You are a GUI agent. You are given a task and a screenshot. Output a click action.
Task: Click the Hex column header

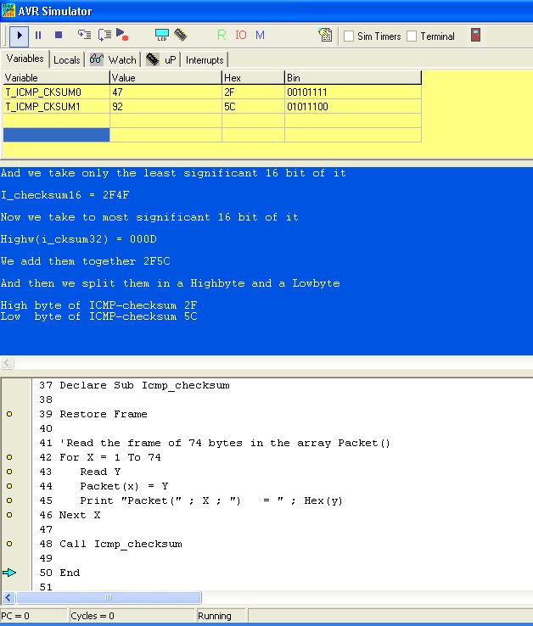pyautogui.click(x=253, y=77)
